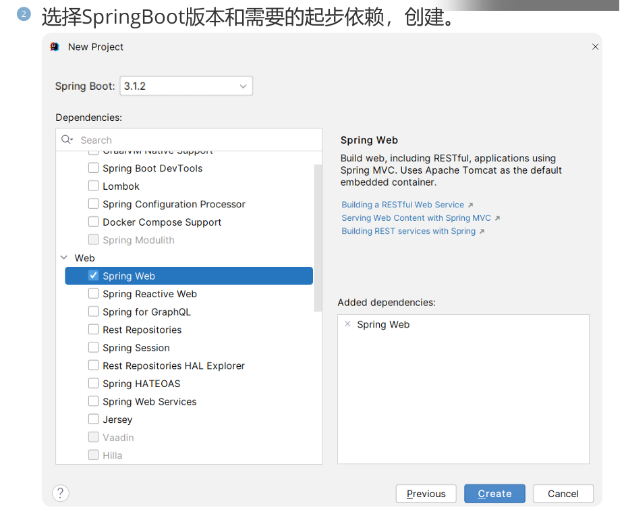This screenshot has height=510, width=624.
Task: Select Spring Reactive Web checkbox
Action: [93, 294]
